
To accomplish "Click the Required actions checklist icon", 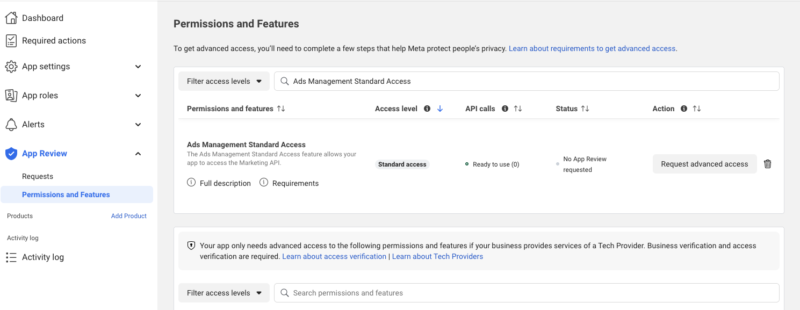I will (11, 40).
